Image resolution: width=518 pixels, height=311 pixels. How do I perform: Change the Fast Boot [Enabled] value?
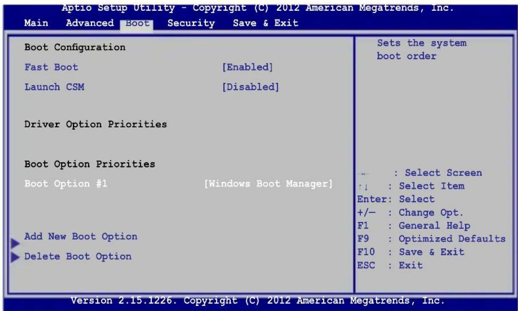[x=247, y=67]
